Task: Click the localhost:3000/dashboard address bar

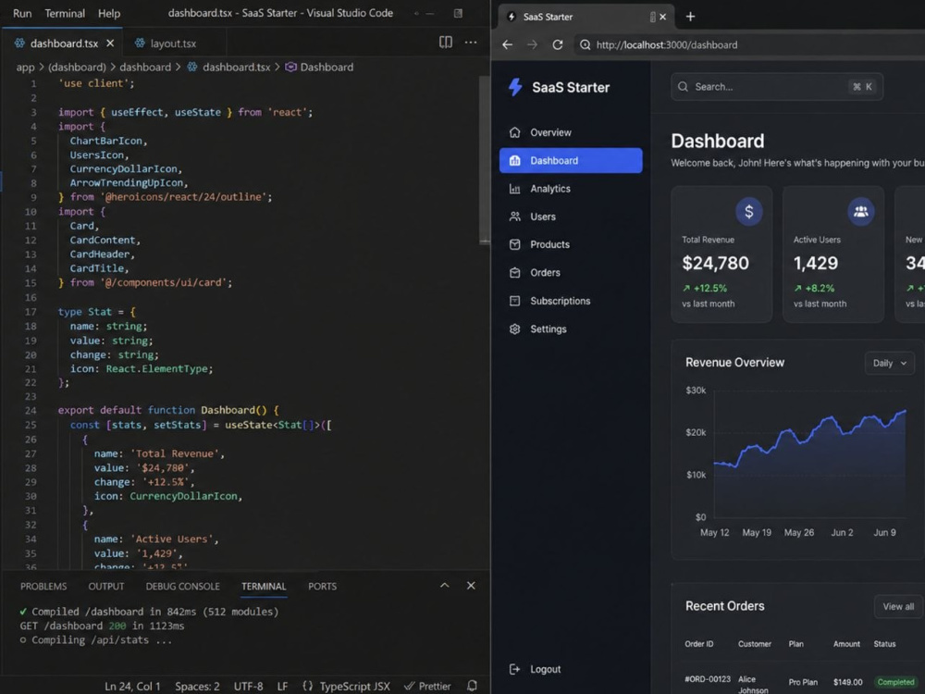Action: [x=749, y=44]
